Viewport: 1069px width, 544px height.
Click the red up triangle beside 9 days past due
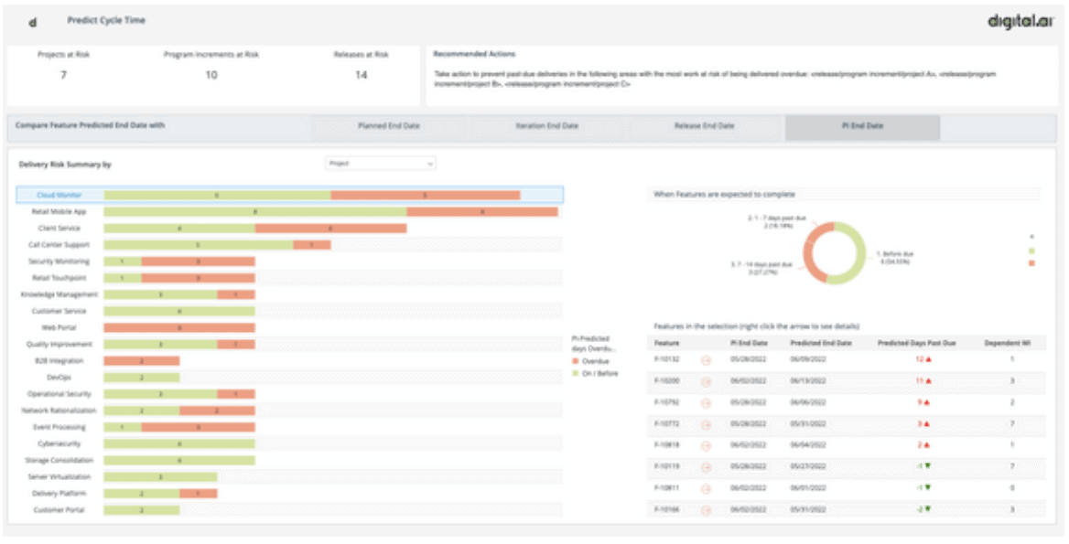(927, 402)
